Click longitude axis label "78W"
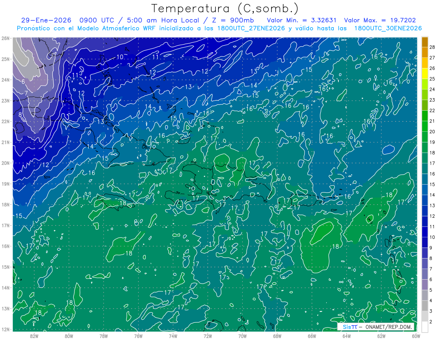 [x=104, y=336]
